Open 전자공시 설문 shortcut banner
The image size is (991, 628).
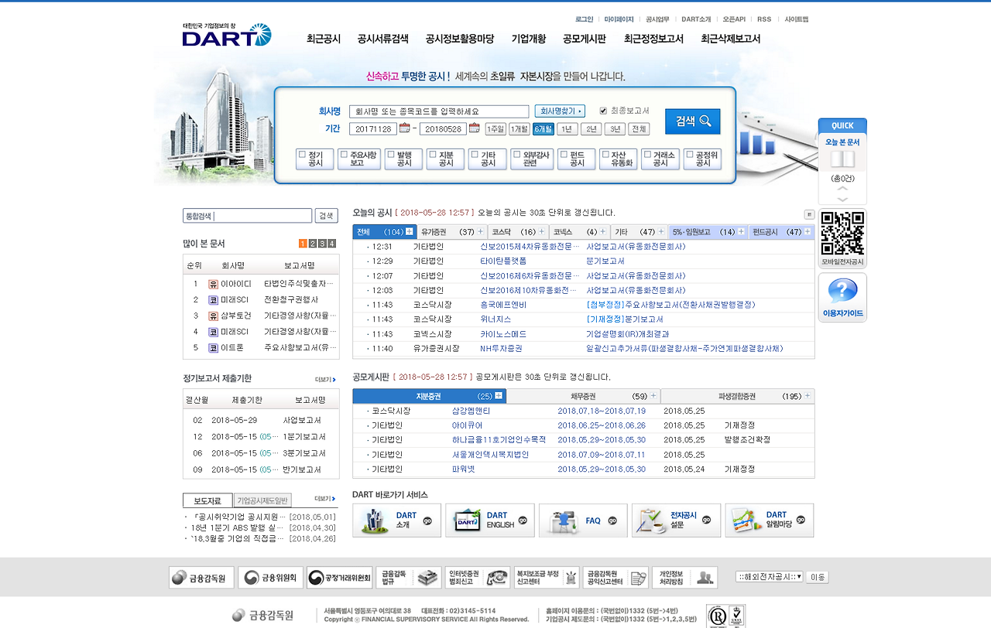pos(676,520)
